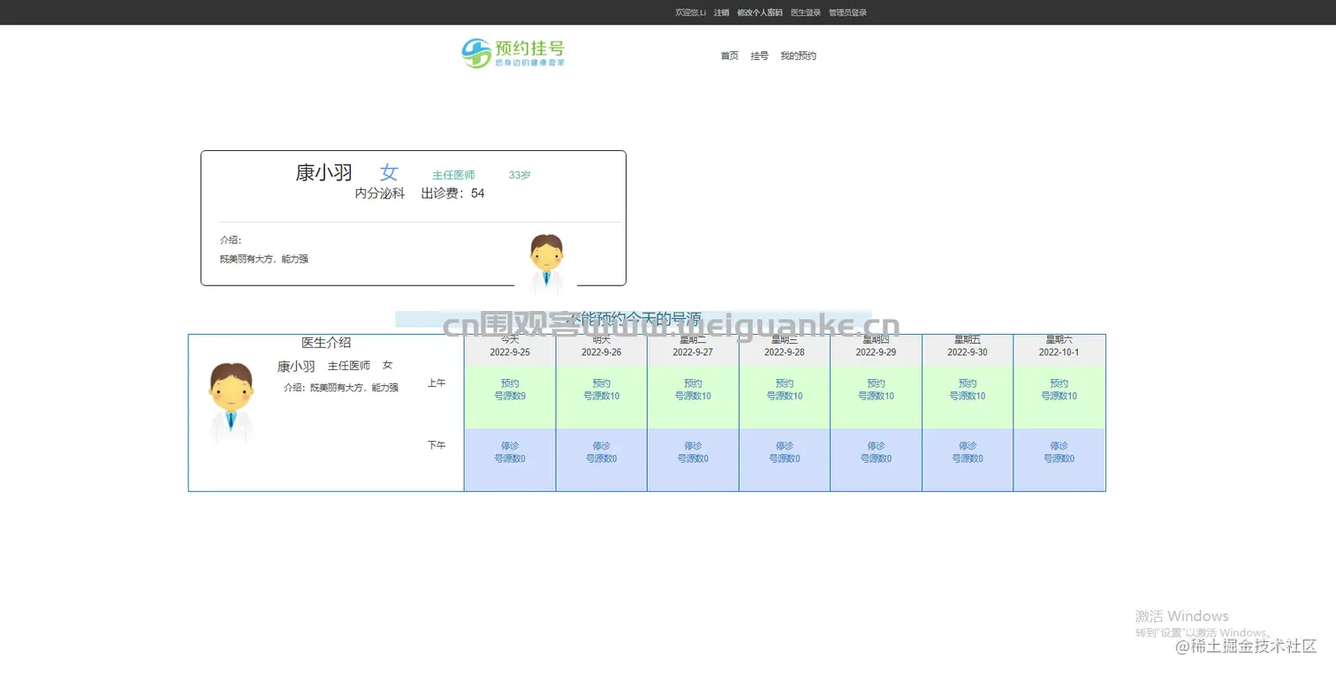Click the 33岁 age text
Image resolution: width=1336 pixels, height=674 pixels.
[x=520, y=175]
